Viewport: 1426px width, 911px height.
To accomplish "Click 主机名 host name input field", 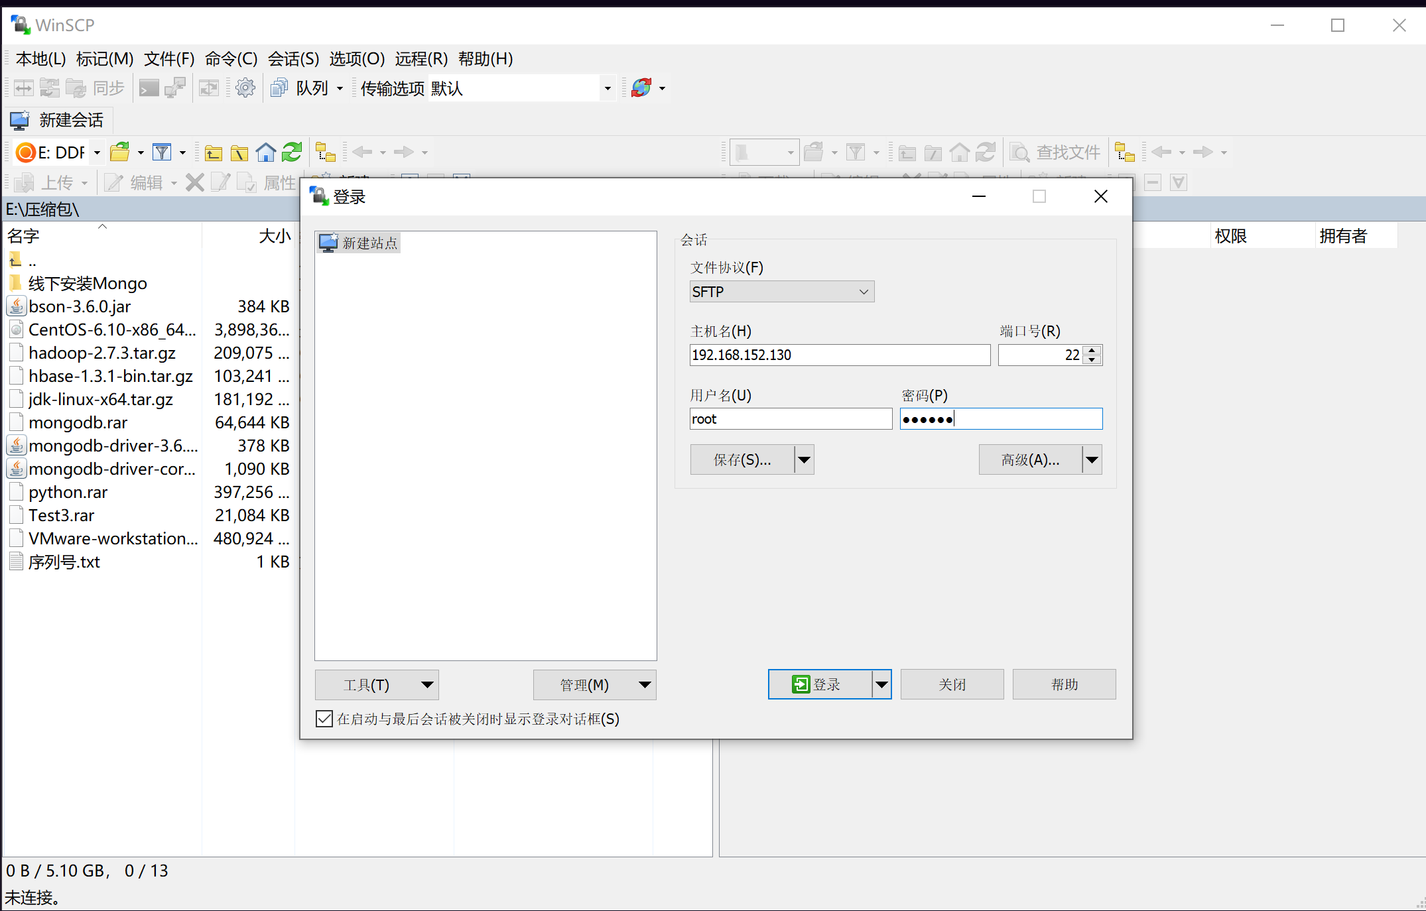I will (840, 355).
